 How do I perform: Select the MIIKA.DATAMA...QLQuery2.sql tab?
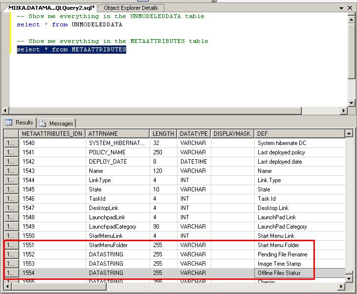point(51,8)
